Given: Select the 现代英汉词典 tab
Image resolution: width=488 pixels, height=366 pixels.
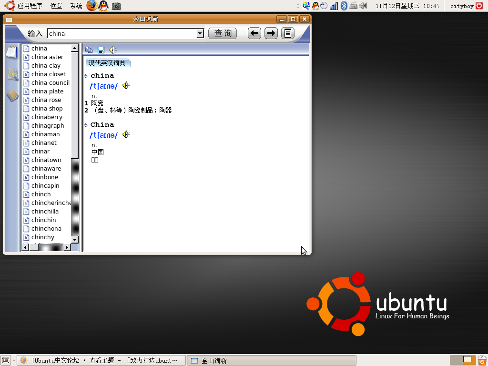Looking at the screenshot, I should point(107,63).
